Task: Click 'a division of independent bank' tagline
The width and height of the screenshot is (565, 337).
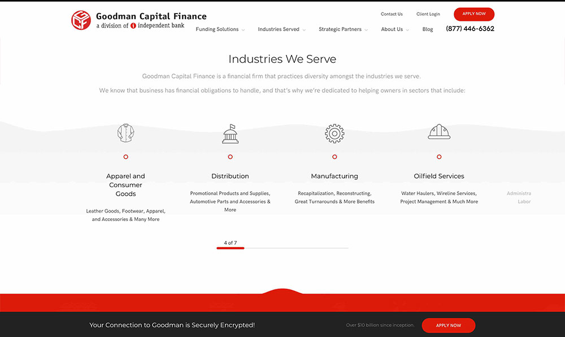Action: (x=140, y=25)
